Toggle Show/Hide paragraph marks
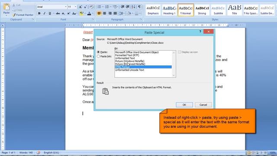277x156 pixels. click(x=139, y=7)
